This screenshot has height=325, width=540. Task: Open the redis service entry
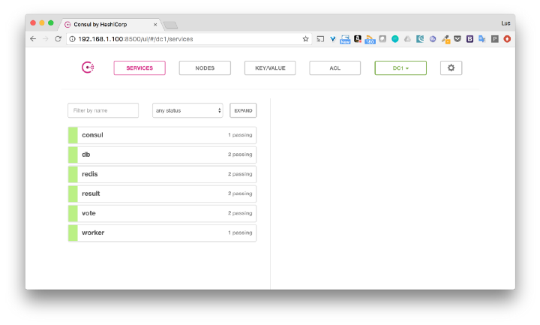162,174
